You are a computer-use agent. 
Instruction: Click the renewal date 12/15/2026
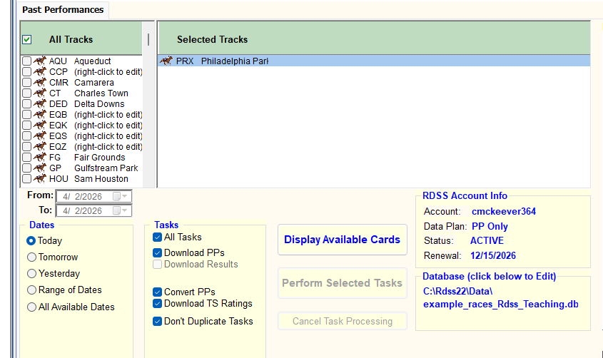click(493, 256)
